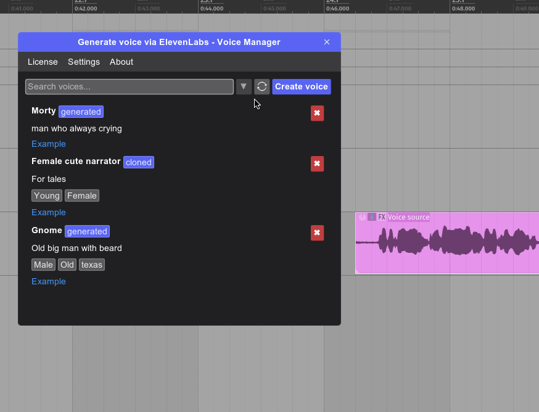Screen dimensions: 539x412
Task: Click the 0:42.000 timeline ruler mark
Action: point(86,9)
